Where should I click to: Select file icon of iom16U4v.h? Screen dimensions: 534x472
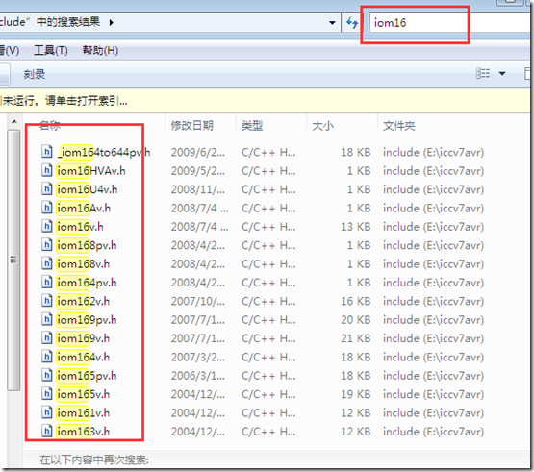pyautogui.click(x=47, y=188)
